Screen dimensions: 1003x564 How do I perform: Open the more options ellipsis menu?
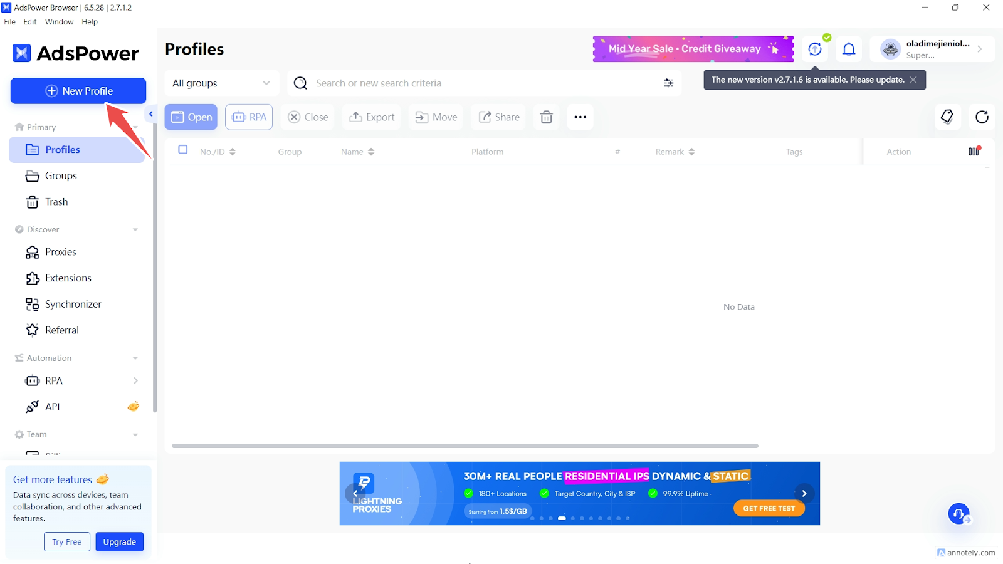(x=580, y=117)
